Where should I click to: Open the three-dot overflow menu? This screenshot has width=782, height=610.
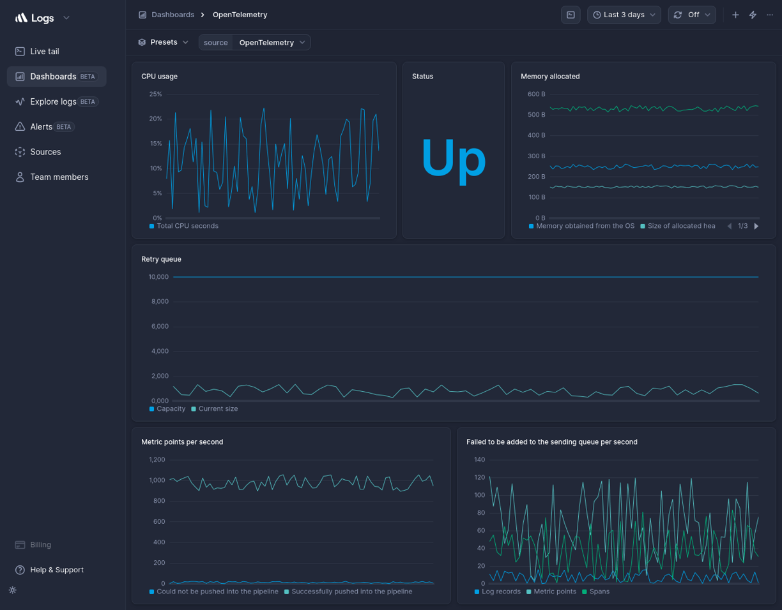tap(770, 14)
